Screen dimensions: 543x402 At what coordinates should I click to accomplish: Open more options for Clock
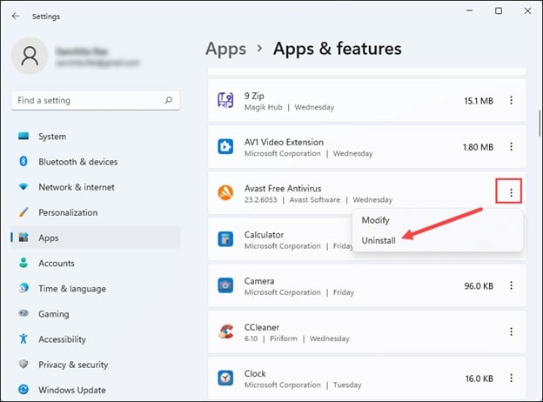[511, 379]
